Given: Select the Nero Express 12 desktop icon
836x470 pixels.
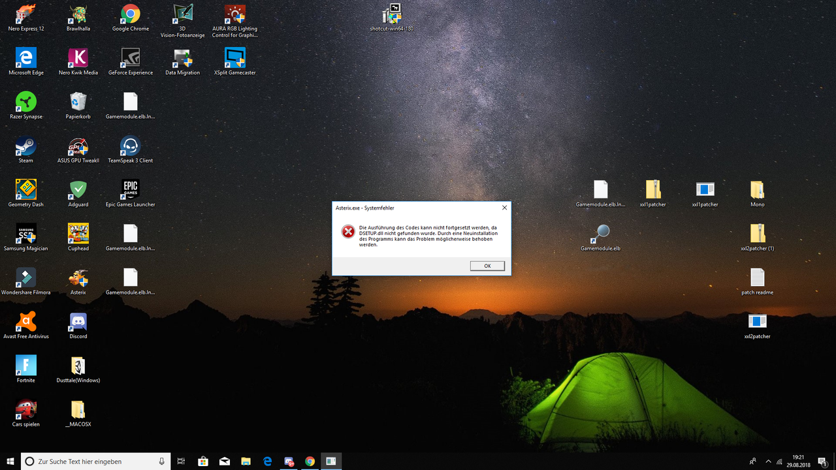Looking at the screenshot, I should (26, 17).
